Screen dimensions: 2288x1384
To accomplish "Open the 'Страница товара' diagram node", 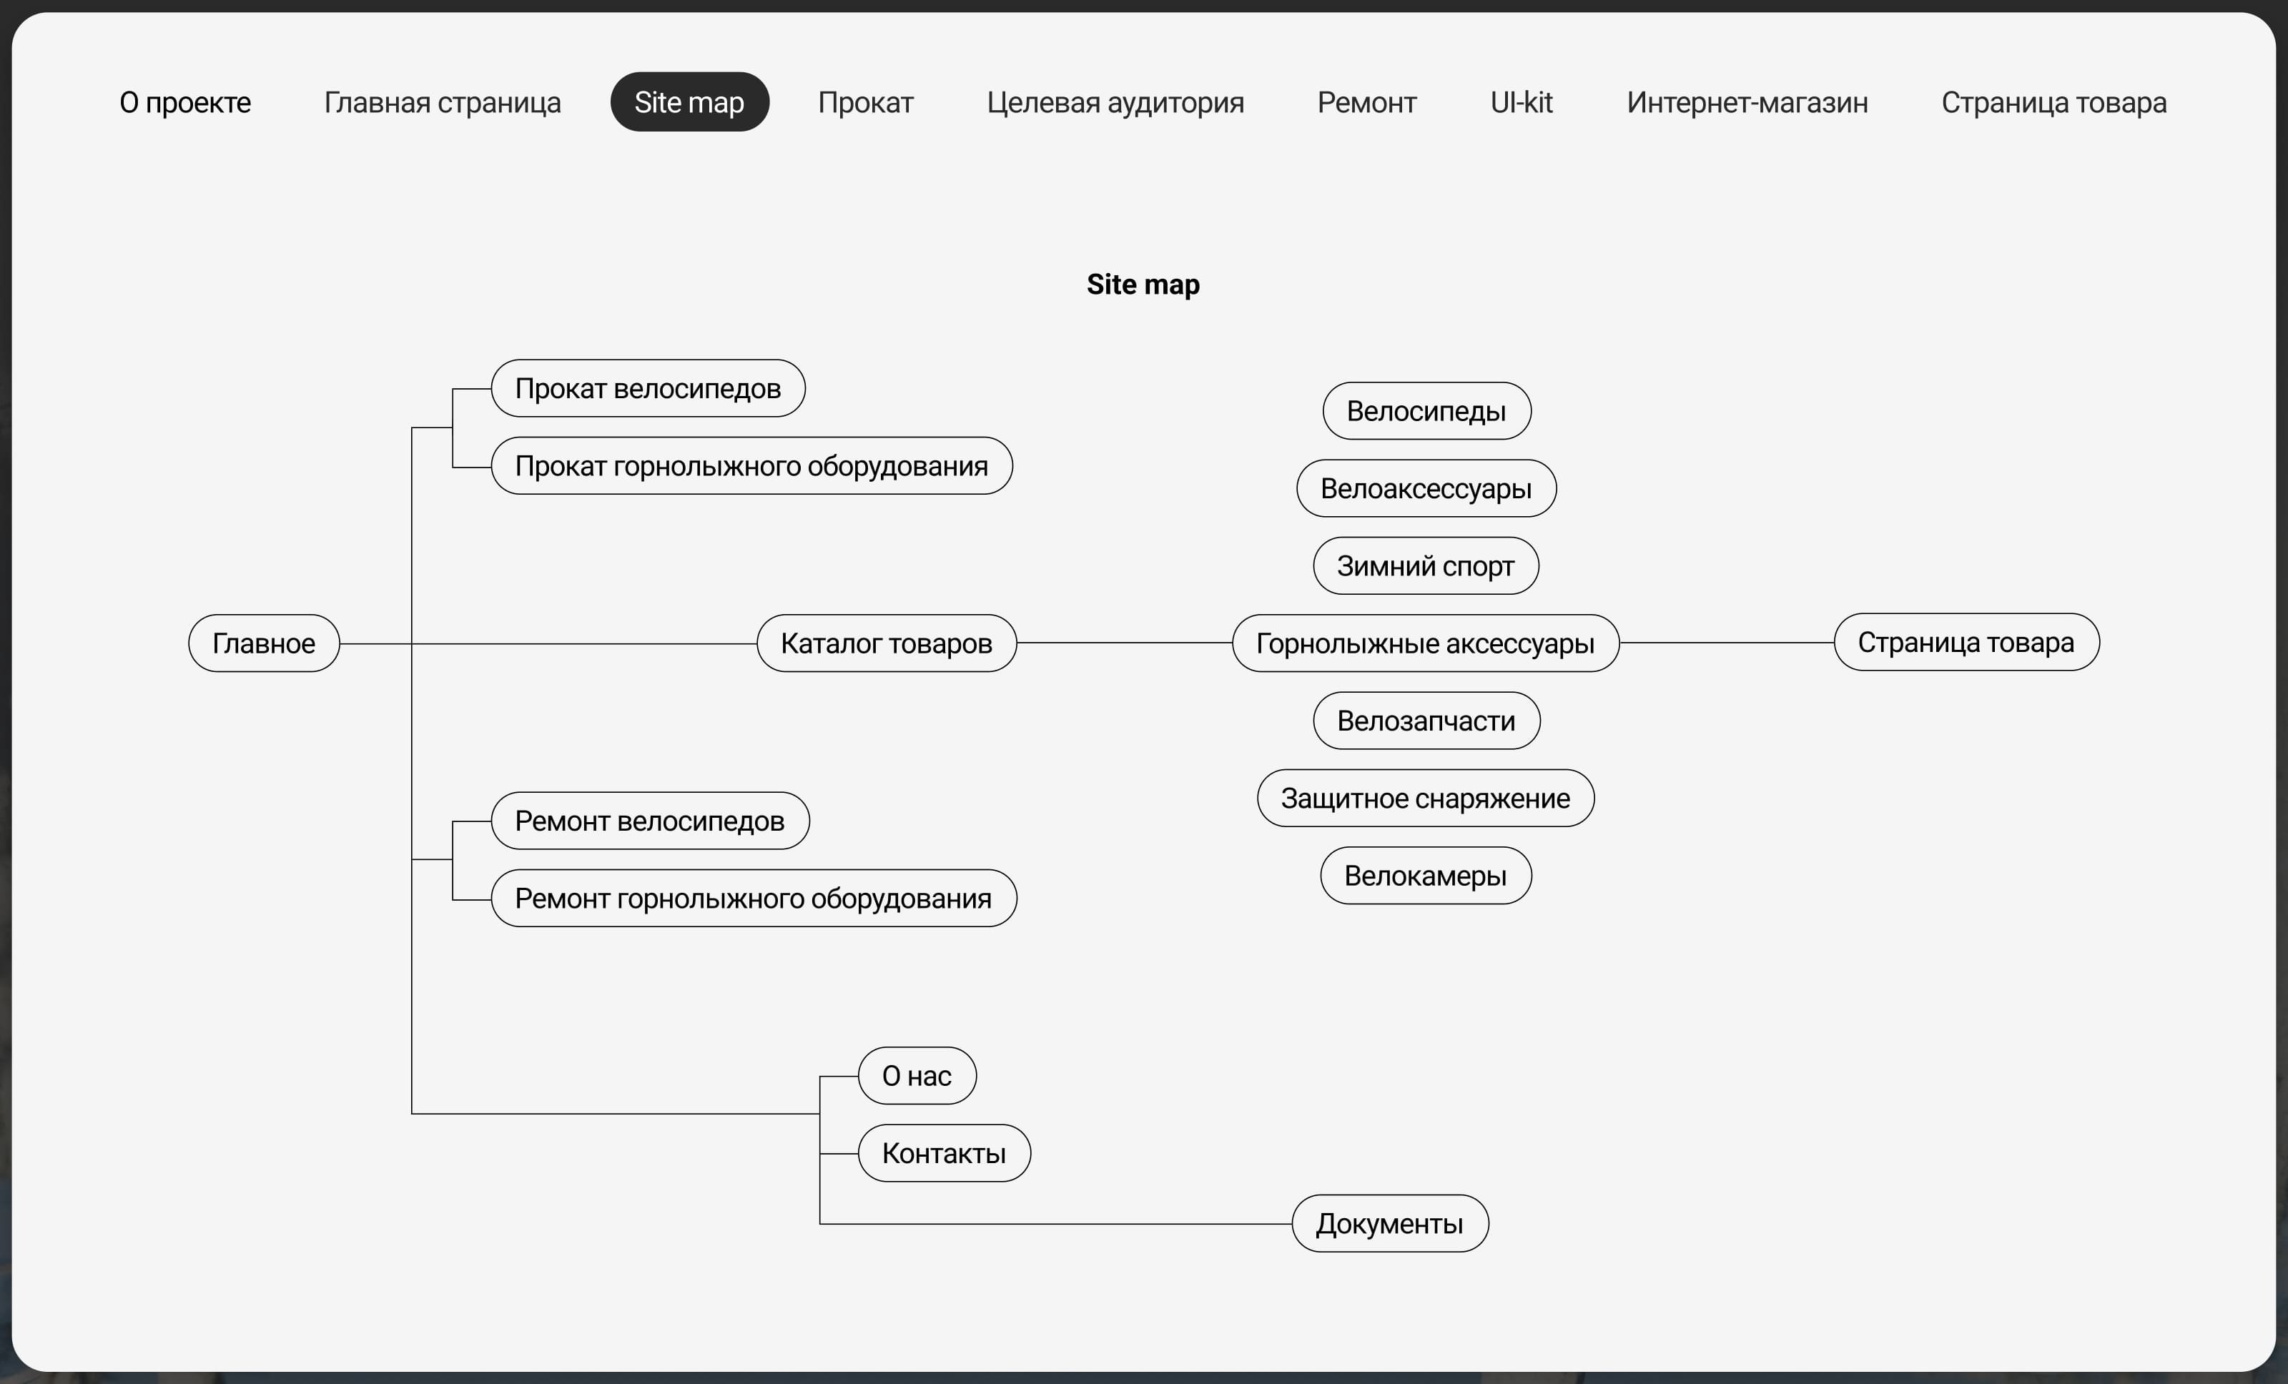I will click(x=1966, y=643).
